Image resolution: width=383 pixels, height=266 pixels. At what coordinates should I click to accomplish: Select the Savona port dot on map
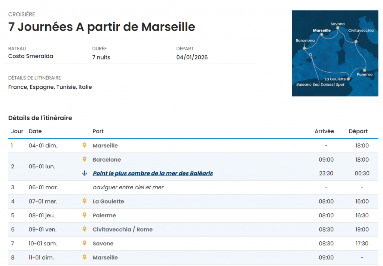[x=337, y=28]
